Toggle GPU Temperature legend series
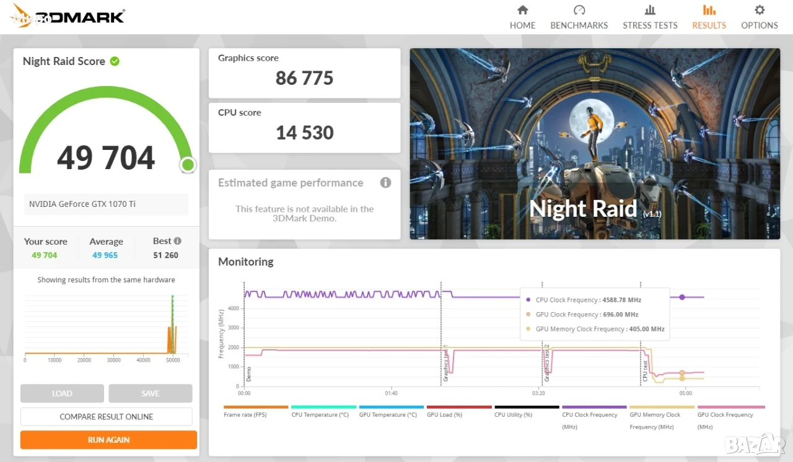Screen dimensions: 793x462 (x=391, y=411)
